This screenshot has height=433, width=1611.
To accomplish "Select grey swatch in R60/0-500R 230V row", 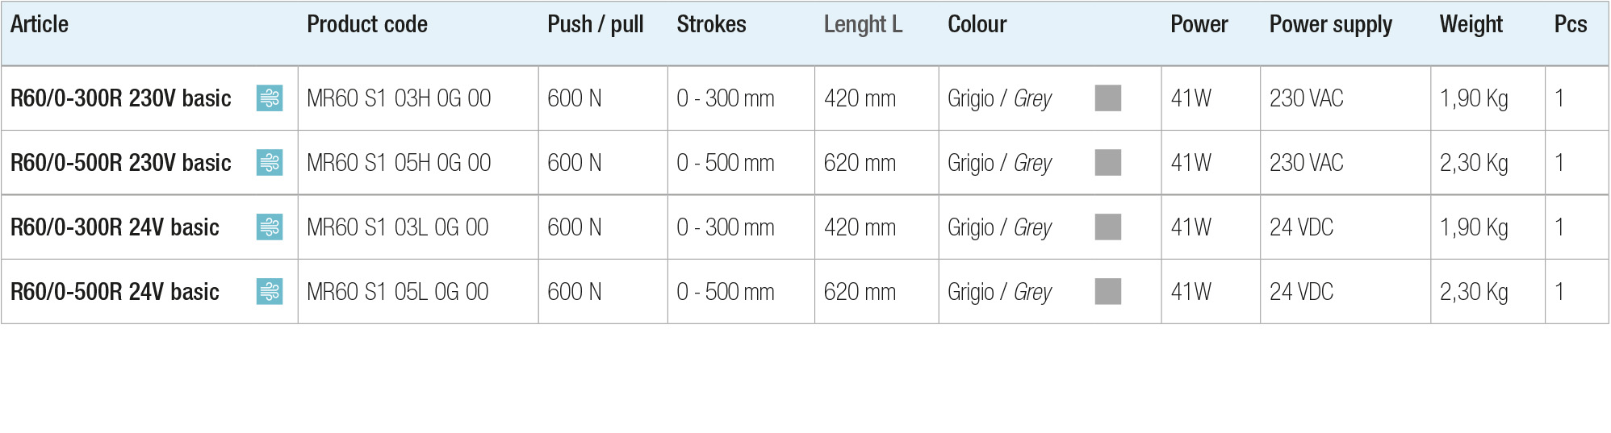I will (x=1108, y=163).
